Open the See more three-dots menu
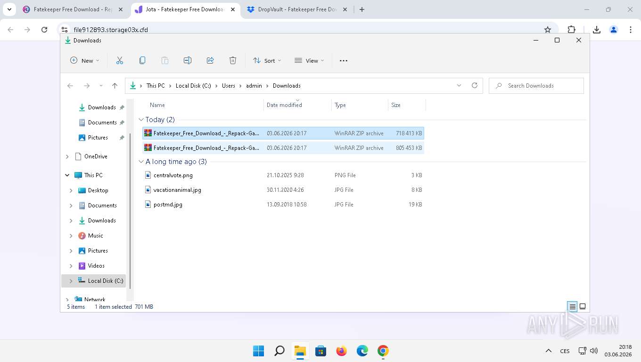641x362 pixels. 344,60
